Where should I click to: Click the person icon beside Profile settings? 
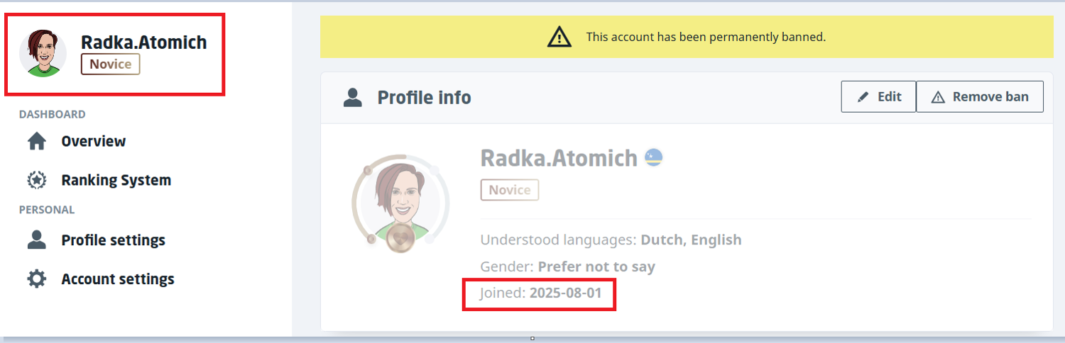coord(36,240)
